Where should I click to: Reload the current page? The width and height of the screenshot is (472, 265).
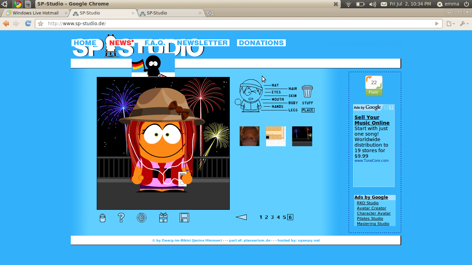28,23
